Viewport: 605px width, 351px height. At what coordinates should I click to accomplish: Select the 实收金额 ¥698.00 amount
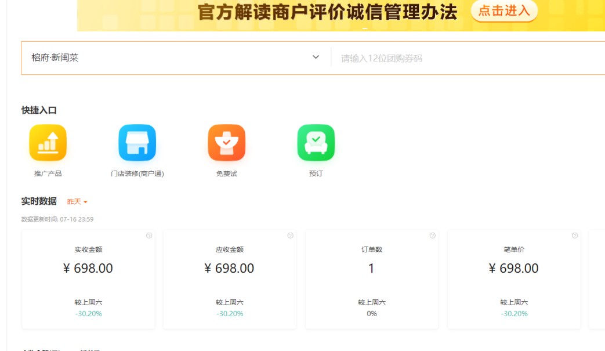(88, 269)
